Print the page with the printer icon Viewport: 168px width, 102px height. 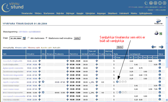[156, 33]
